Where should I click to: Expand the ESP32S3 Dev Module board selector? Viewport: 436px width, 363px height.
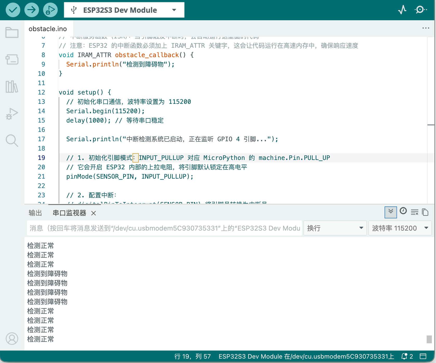(124, 10)
